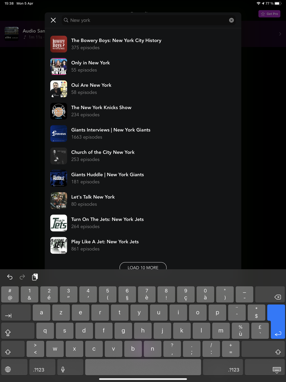Select Only in New York podcast
The height and width of the screenshot is (382, 286).
pos(143,66)
